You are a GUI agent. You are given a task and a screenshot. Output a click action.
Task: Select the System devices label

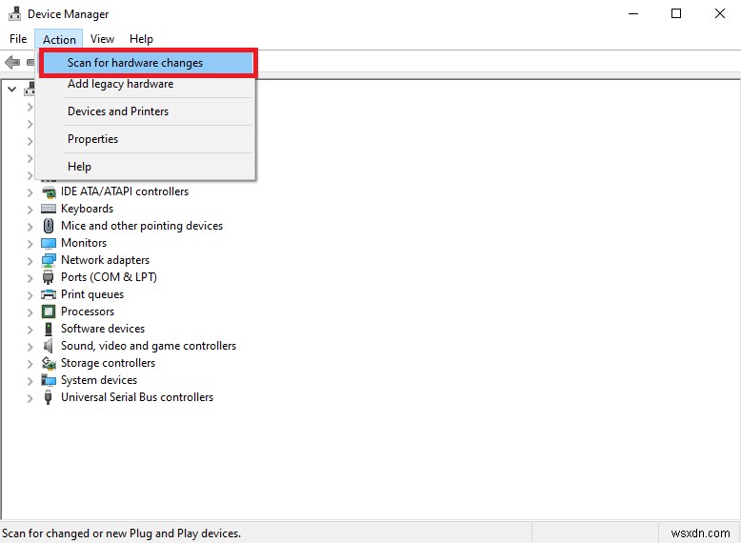[99, 380]
